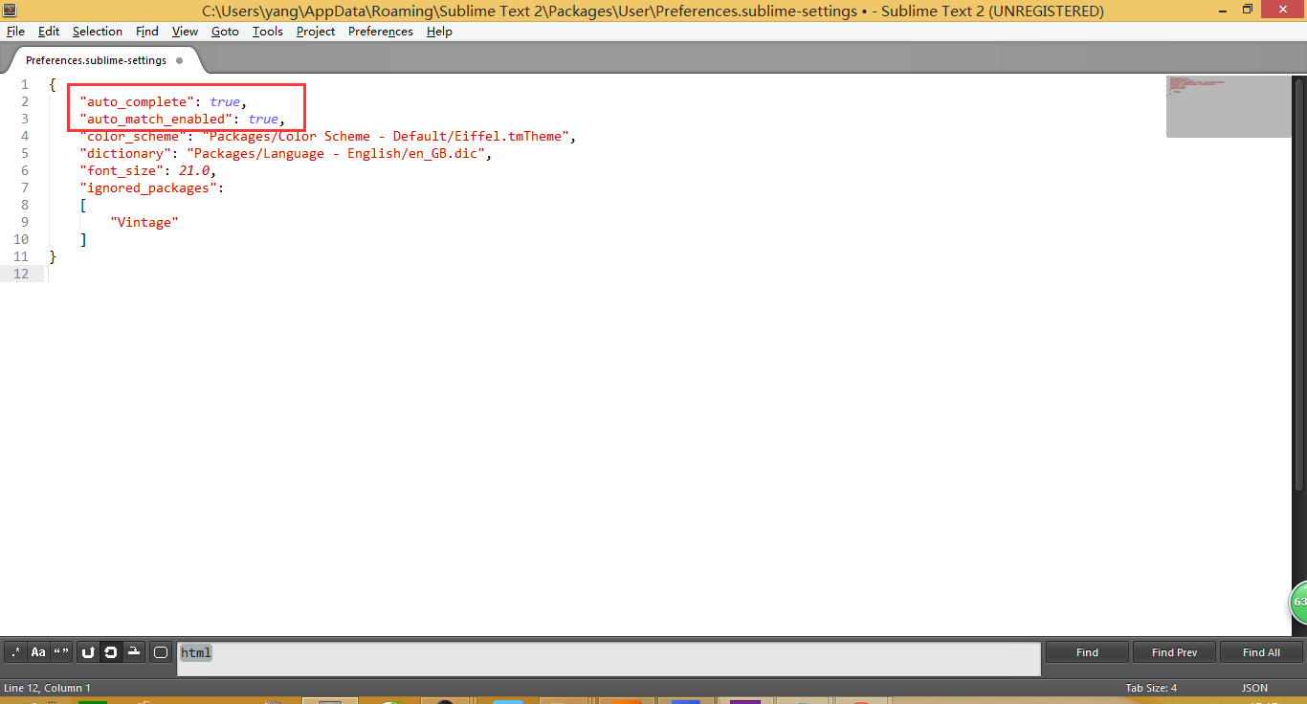Click the minimap code preview
Viewport: 1307px width, 704px height.
[x=1229, y=106]
